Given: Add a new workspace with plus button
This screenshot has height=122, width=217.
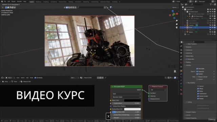Looking at the screenshot, I should tap(120, 2).
